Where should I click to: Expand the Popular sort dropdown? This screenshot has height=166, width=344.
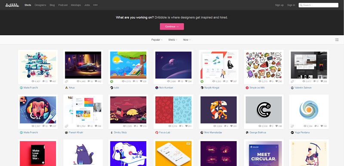(157, 40)
